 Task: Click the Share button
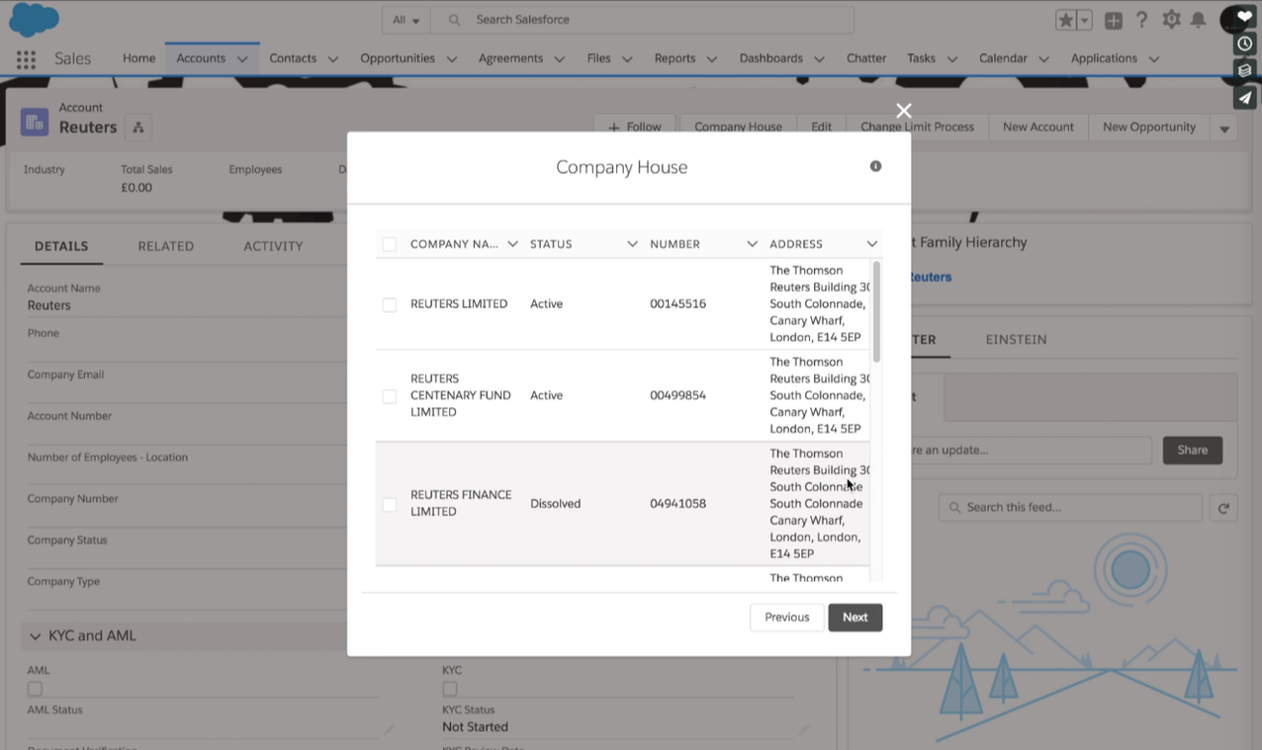pyautogui.click(x=1192, y=451)
